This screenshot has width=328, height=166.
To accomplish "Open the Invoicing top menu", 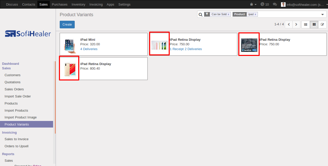I will [x=96, y=4].
